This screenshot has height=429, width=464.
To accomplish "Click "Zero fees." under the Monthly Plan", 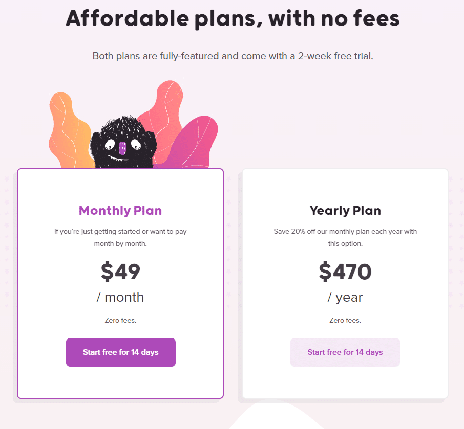I will coord(120,321).
